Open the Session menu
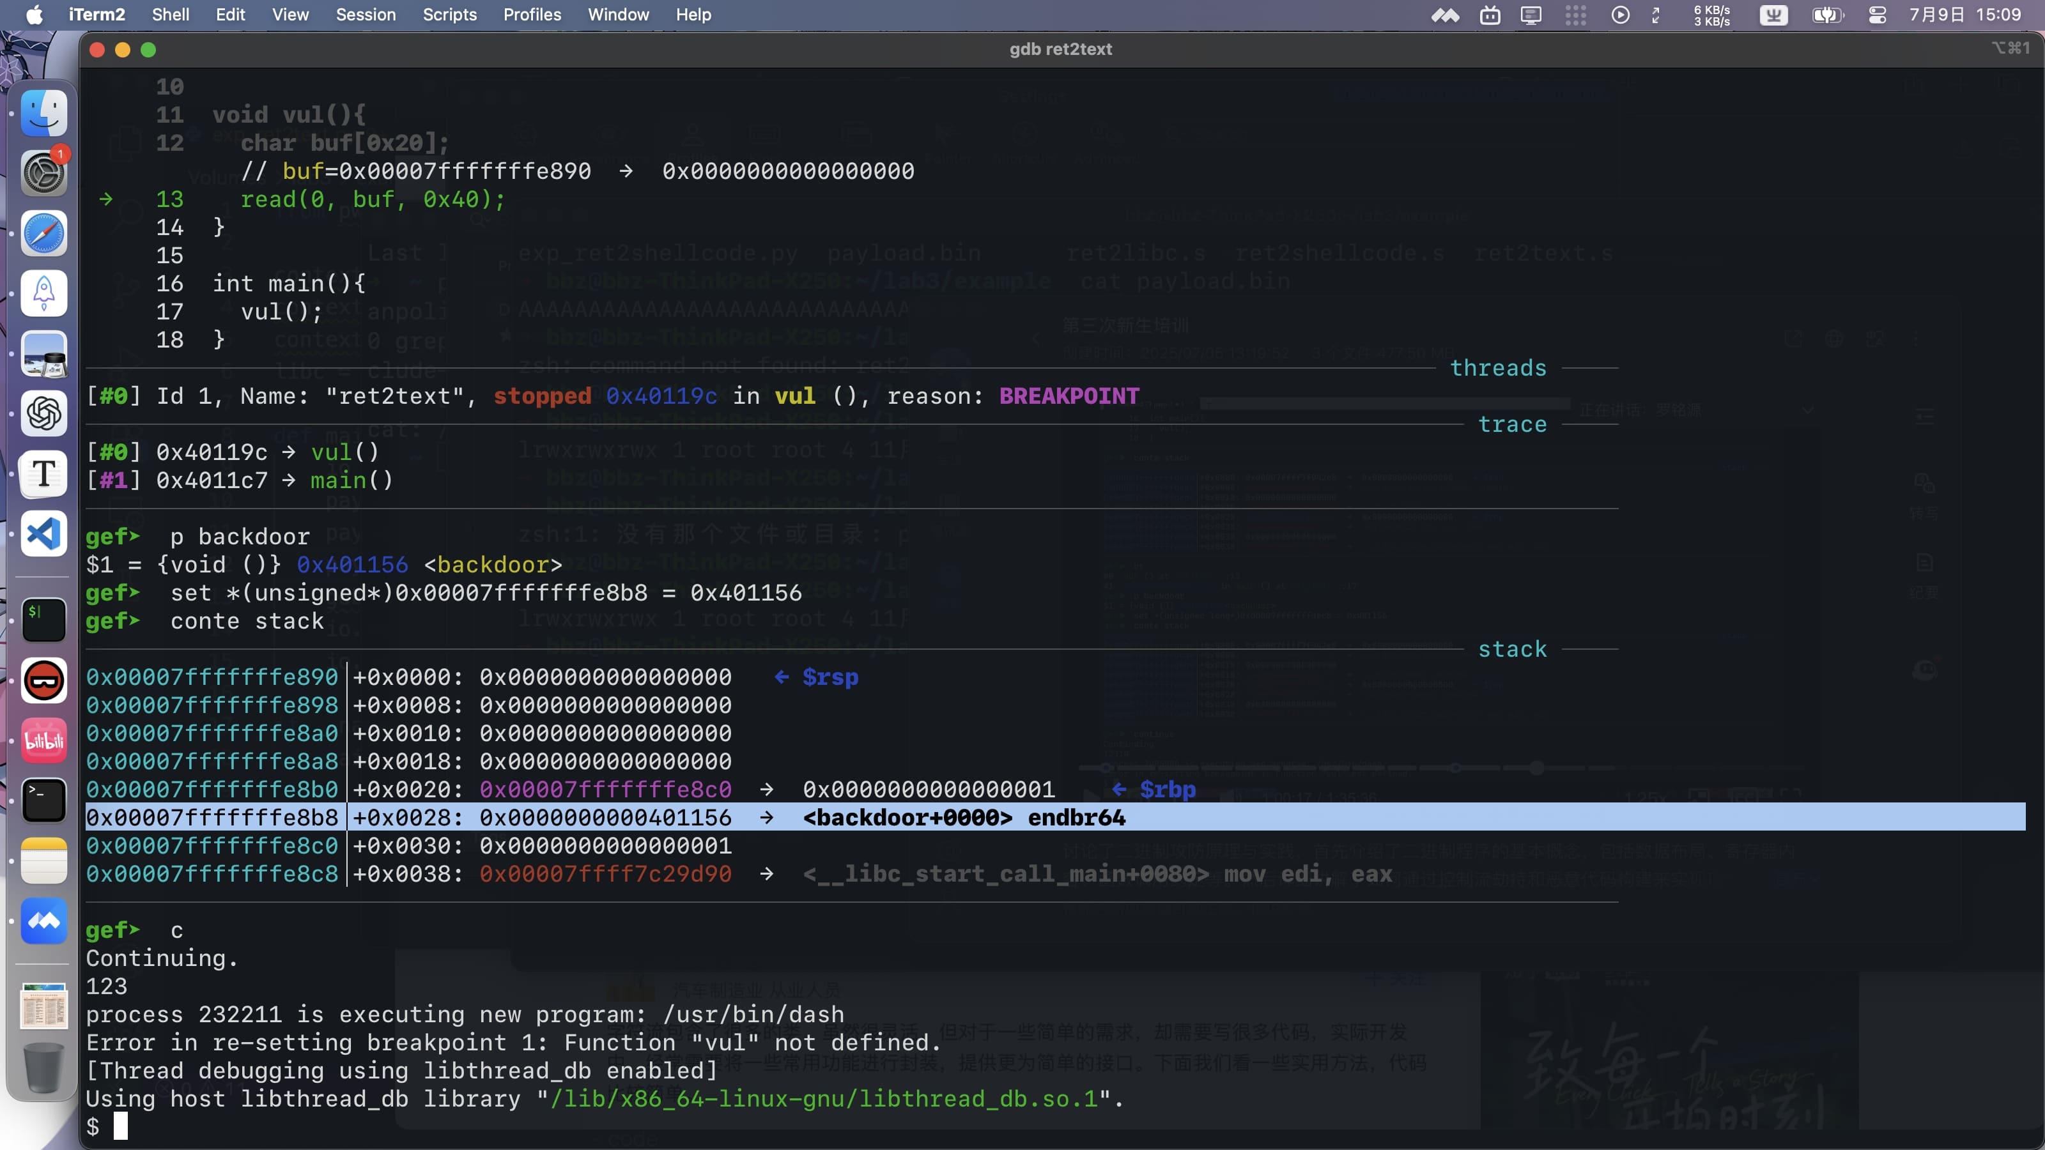 click(365, 15)
